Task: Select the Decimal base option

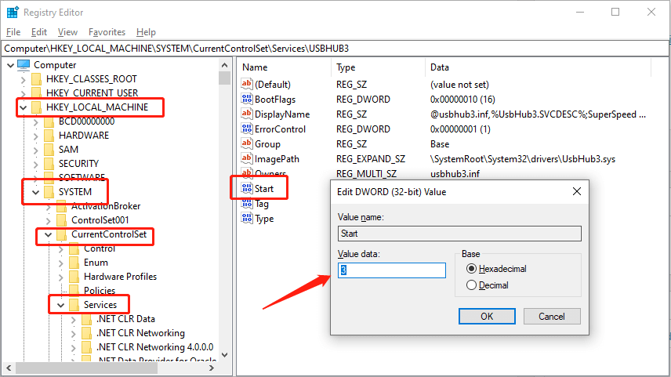Action: click(471, 285)
